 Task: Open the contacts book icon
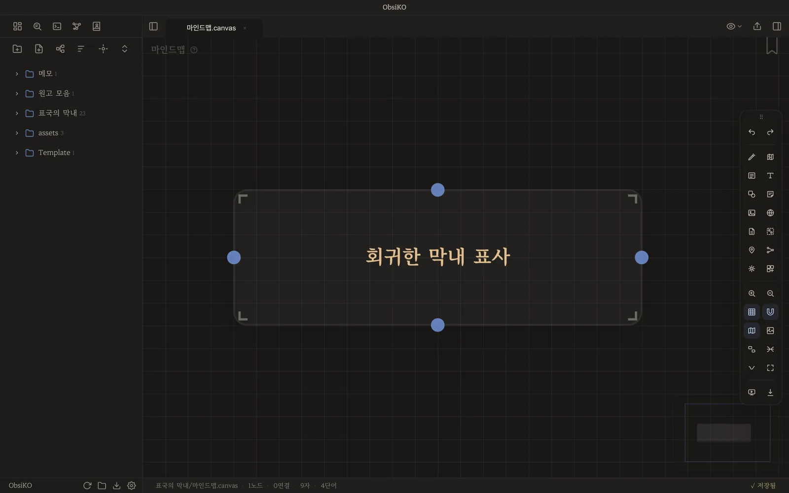96,26
